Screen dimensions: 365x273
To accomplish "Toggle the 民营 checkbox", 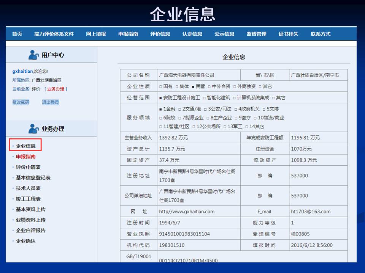I will [x=193, y=87].
